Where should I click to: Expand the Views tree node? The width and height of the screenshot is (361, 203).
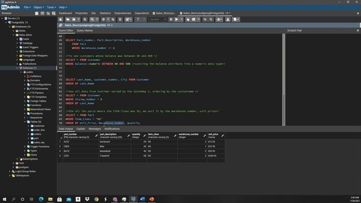click(x=25, y=155)
